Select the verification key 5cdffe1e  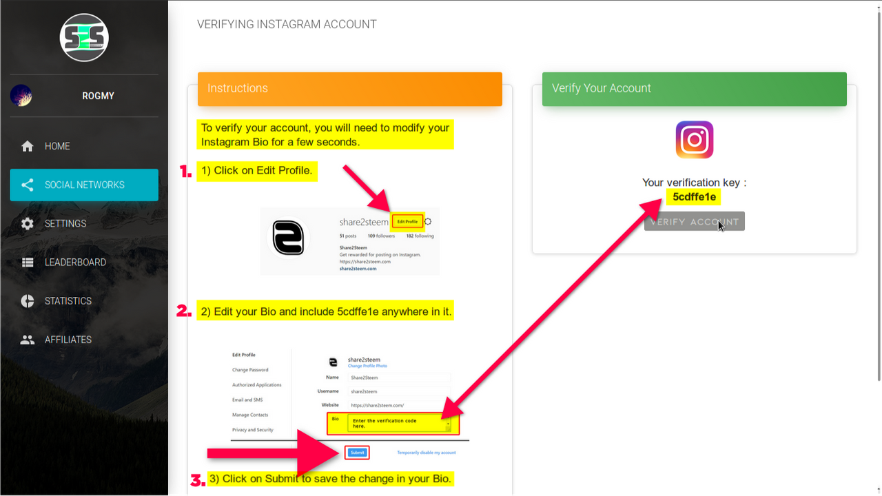(695, 197)
